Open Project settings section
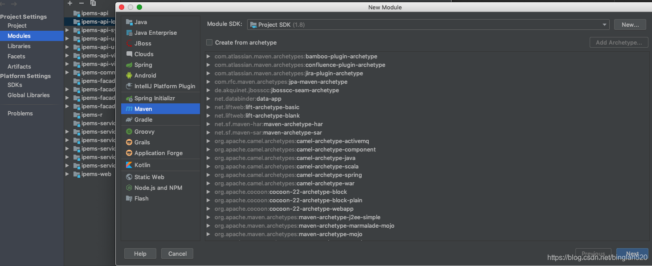The image size is (652, 266). pyautogui.click(x=17, y=25)
